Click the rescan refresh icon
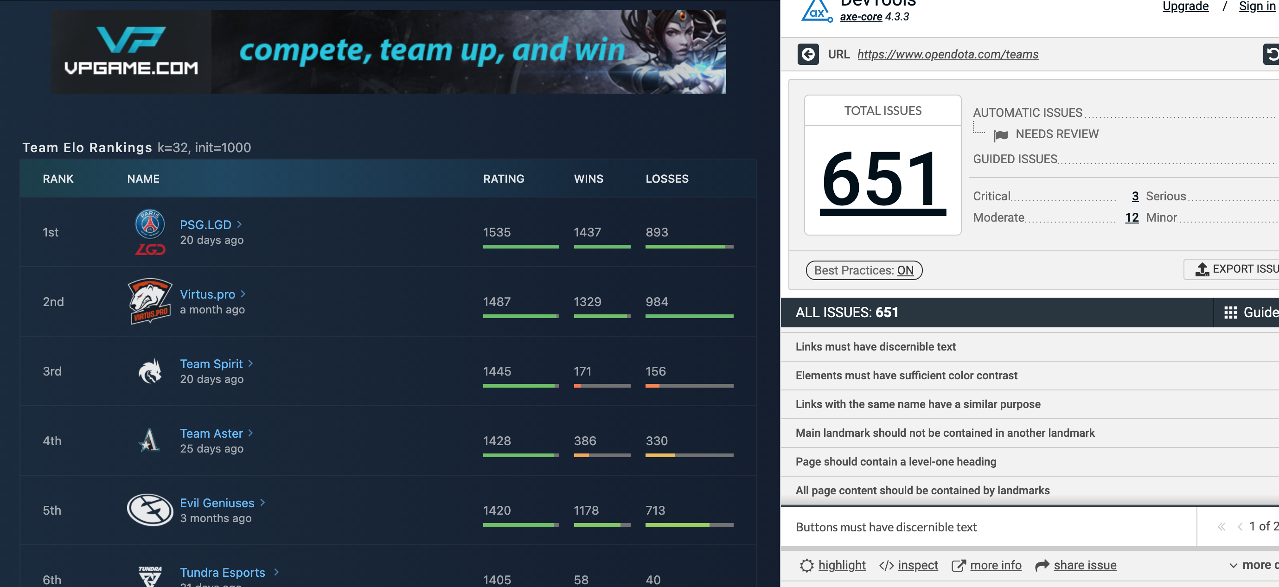The height and width of the screenshot is (587, 1279). [x=1272, y=54]
